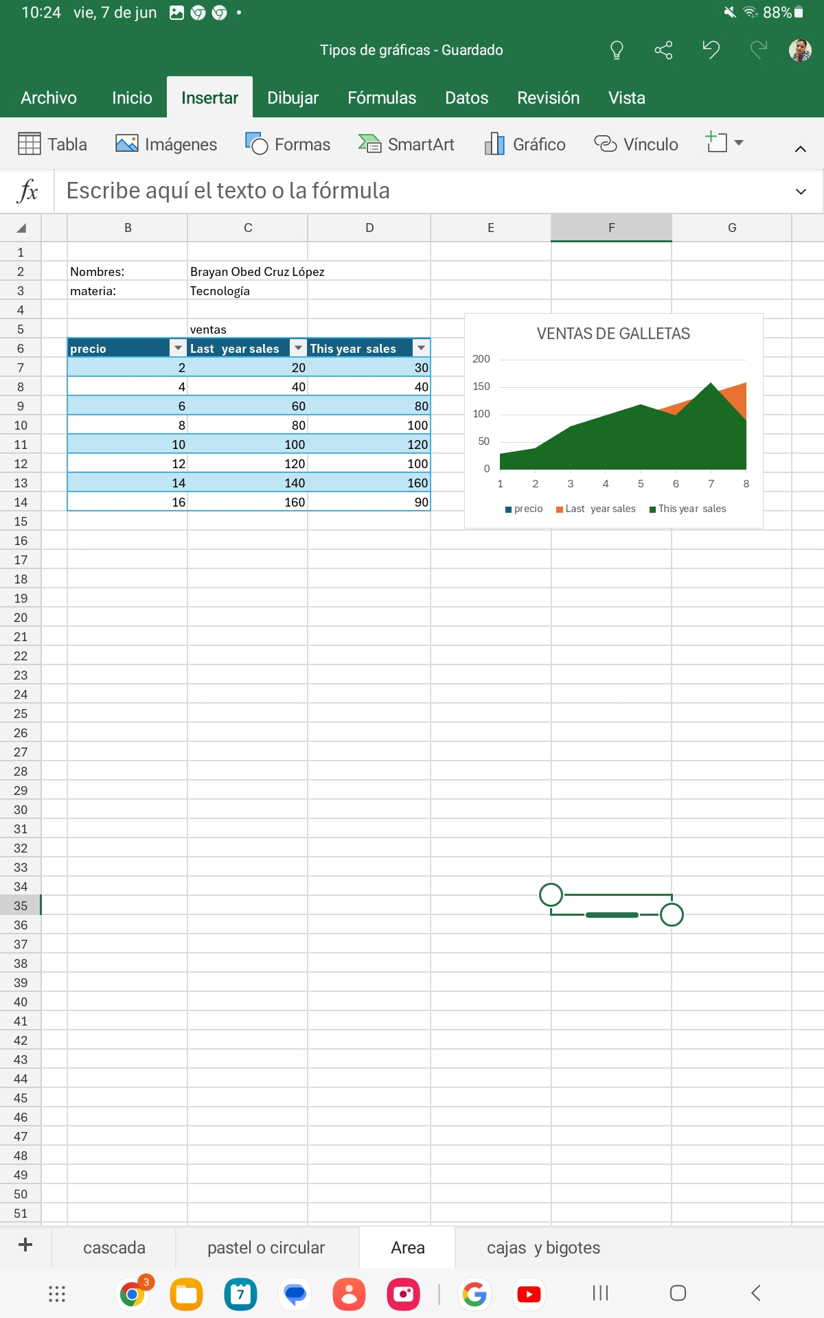
Task: Insert a chart with Gráfico
Action: [x=525, y=144]
